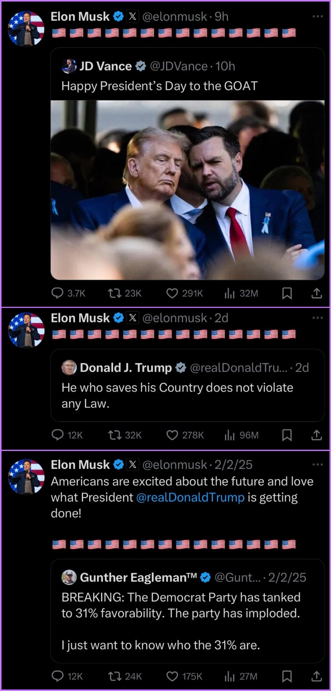Open the quoted Gunther Eagleman post

click(188, 611)
